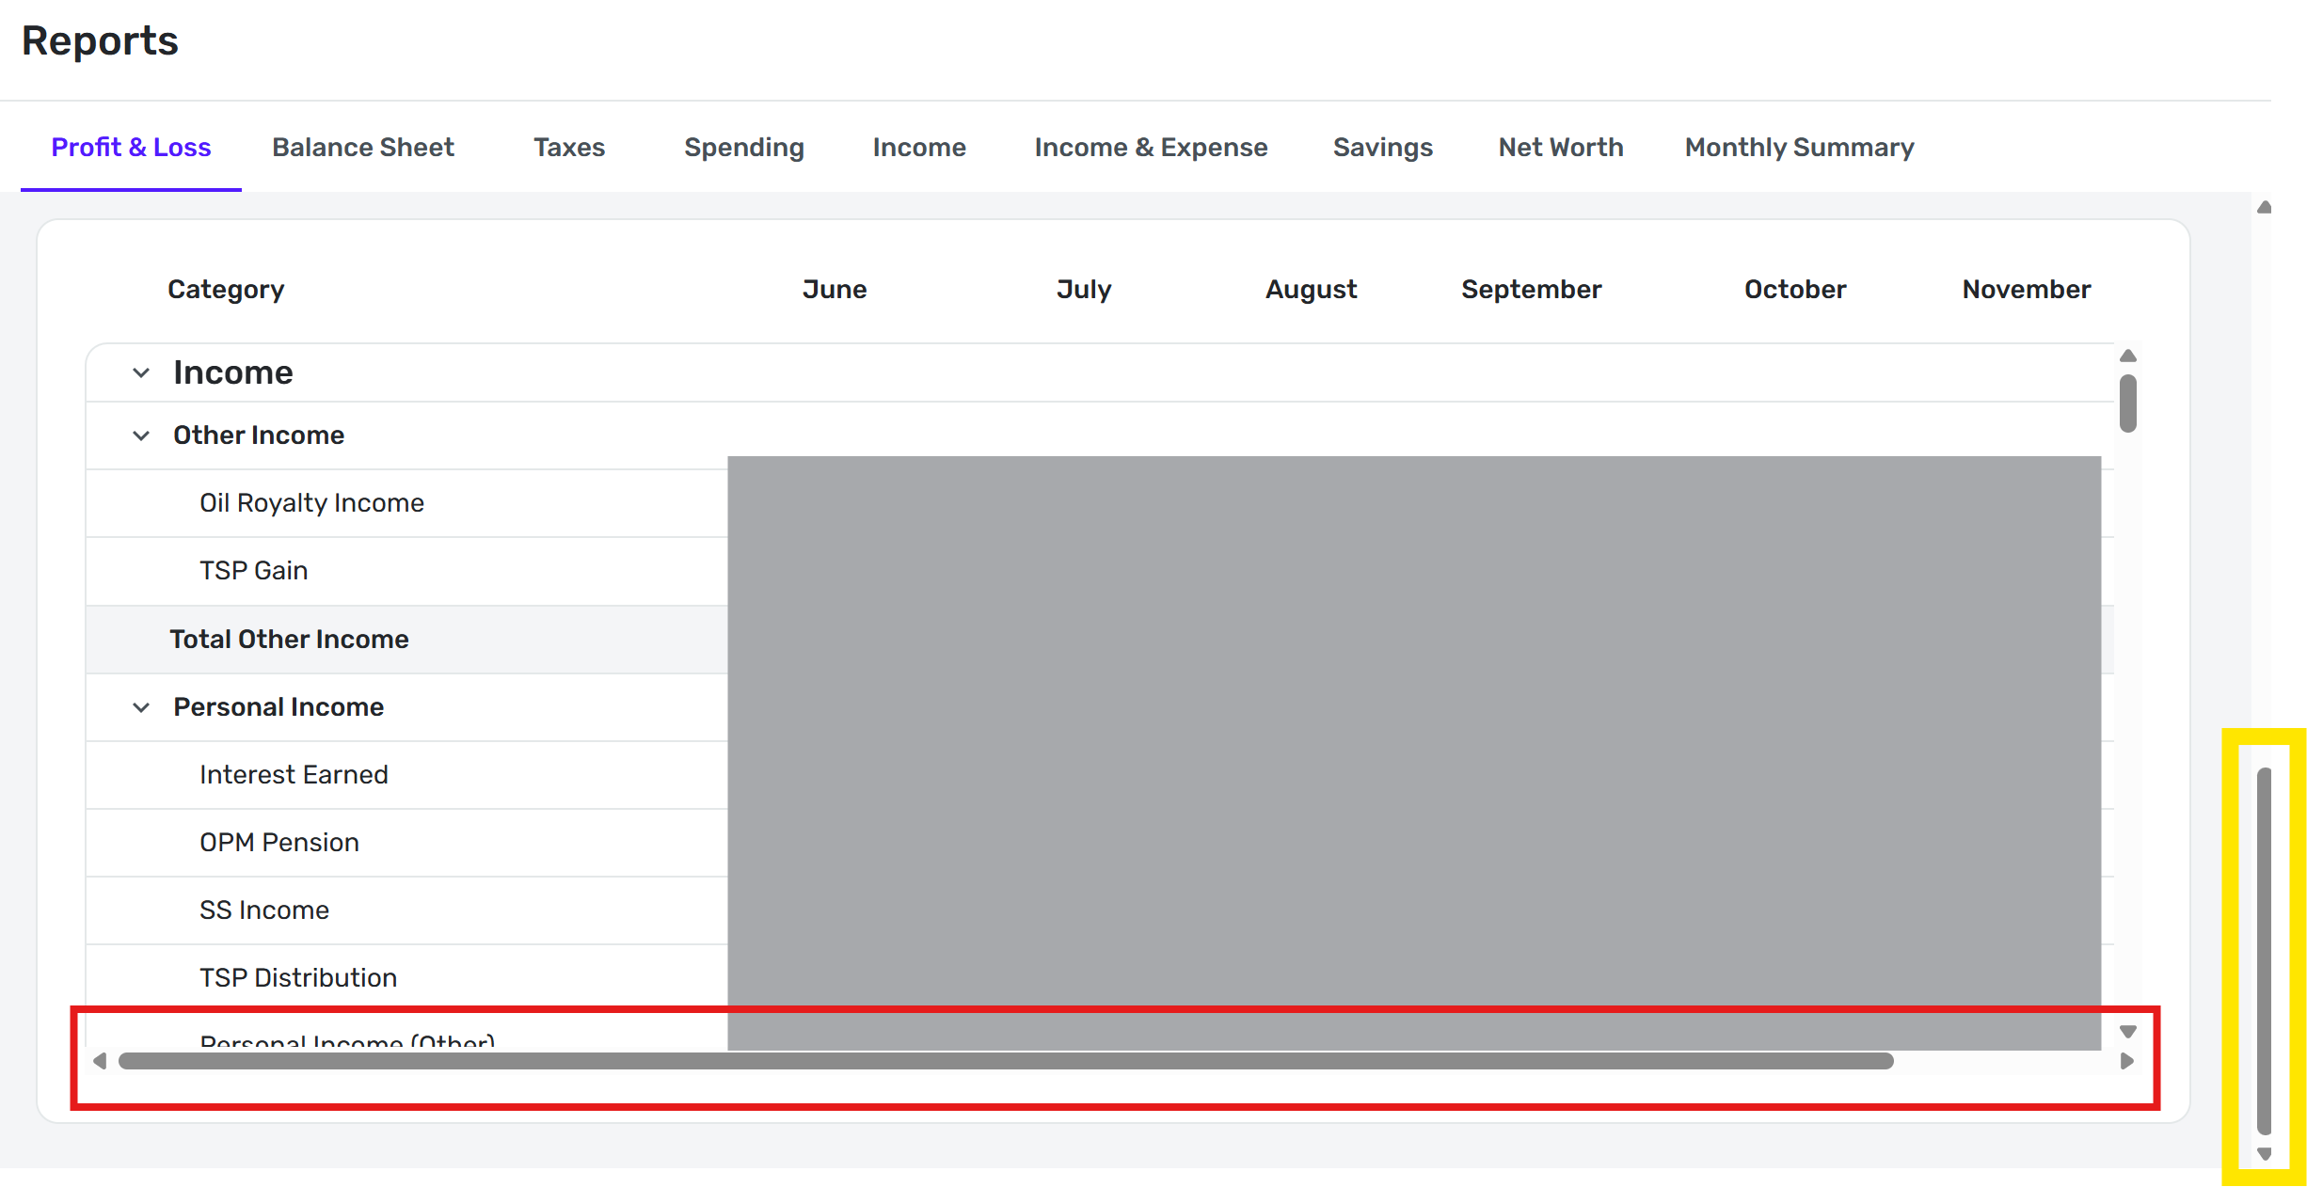The height and width of the screenshot is (1187, 2307).
Task: Click the table scroll-up arrow
Action: click(x=2127, y=356)
